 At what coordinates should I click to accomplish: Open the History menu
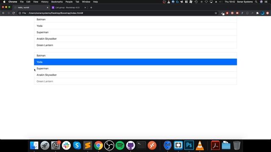44,2
